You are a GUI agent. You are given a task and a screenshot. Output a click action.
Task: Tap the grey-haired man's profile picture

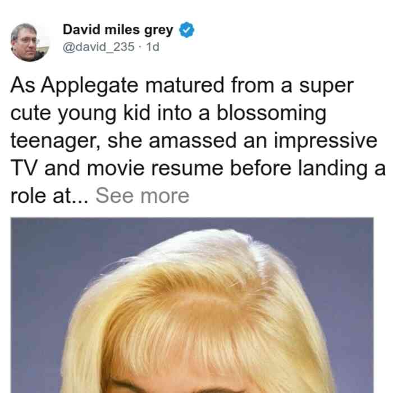click(x=30, y=42)
